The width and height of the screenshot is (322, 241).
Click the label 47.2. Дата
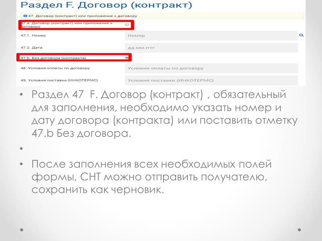coord(32,48)
